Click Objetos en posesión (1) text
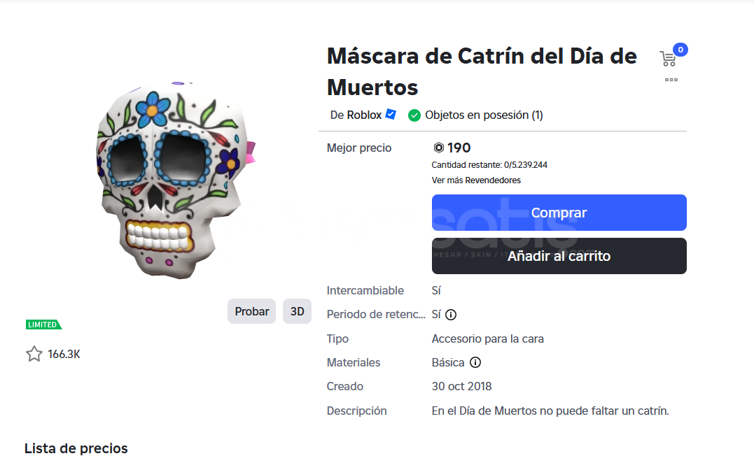Viewport: 754px width, 456px height. (484, 115)
